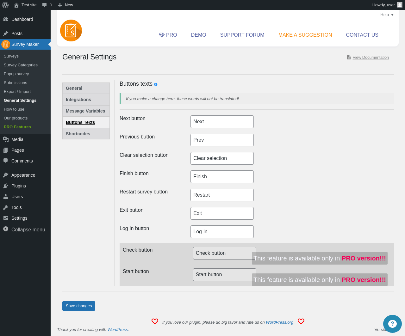Click the info icon beside Buttons texts

156,84
